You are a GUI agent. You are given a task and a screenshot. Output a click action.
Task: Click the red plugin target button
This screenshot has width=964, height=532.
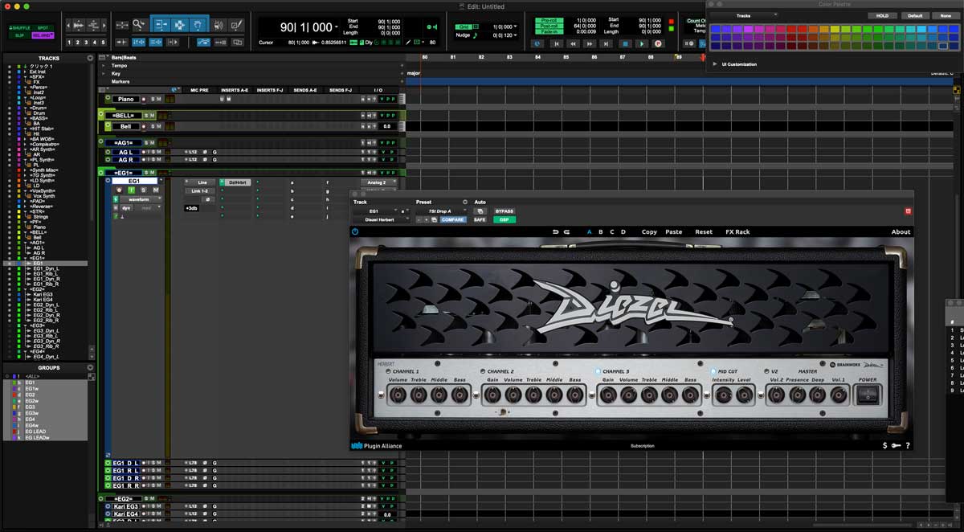click(x=909, y=211)
